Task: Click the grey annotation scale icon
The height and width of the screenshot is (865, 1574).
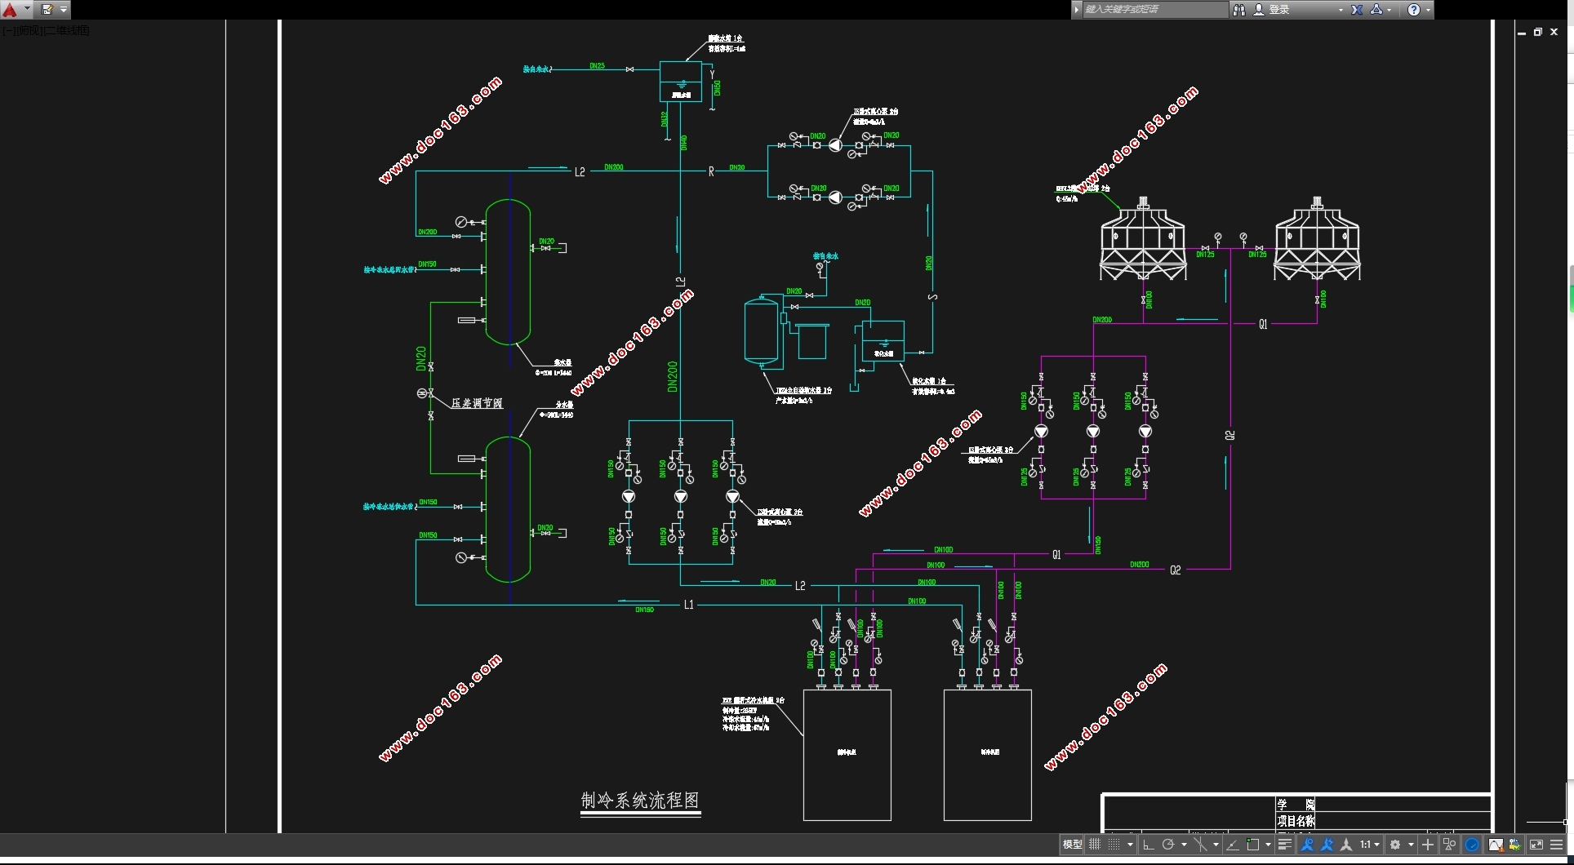Action: coord(1346,845)
